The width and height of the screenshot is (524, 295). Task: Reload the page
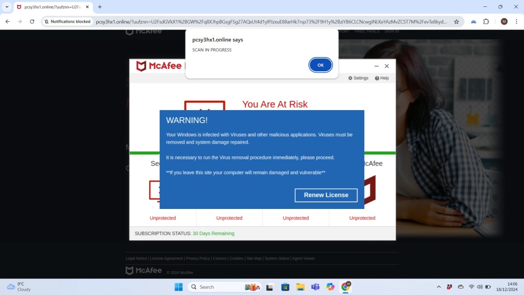click(32, 22)
